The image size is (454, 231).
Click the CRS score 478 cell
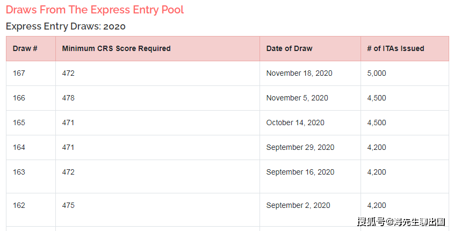coord(157,98)
